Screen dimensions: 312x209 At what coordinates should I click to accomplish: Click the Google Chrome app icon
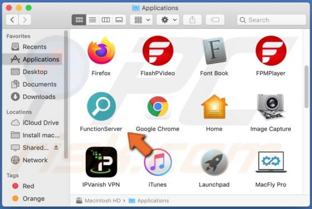pyautogui.click(x=158, y=107)
